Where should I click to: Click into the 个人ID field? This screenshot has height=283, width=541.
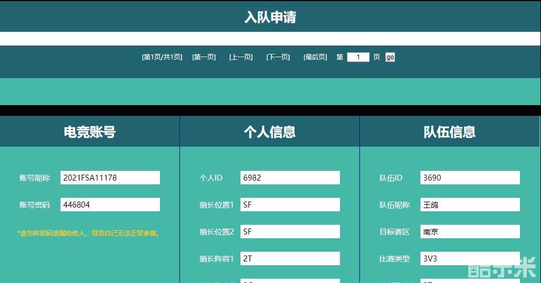point(290,177)
